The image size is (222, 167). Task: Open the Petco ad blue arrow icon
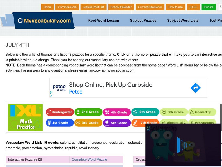point(196,88)
